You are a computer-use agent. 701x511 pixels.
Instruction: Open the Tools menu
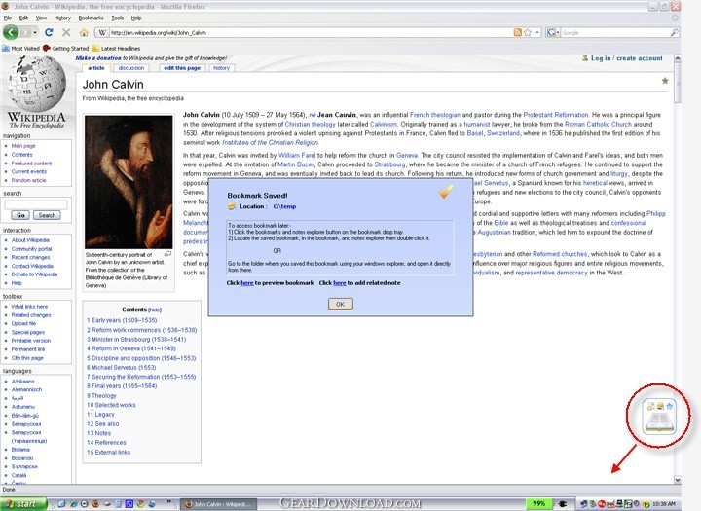[x=118, y=18]
